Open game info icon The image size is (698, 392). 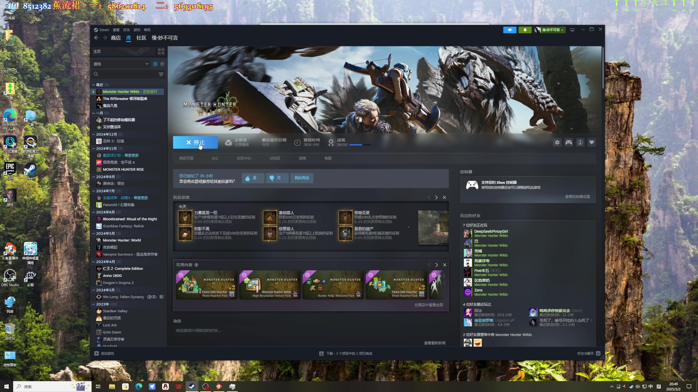coord(580,142)
